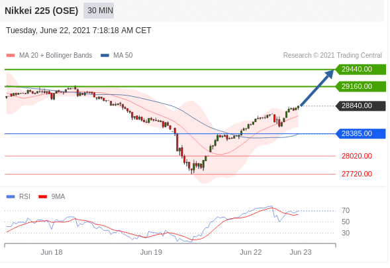Click the Jun 19 date axis label

pyautogui.click(x=151, y=252)
